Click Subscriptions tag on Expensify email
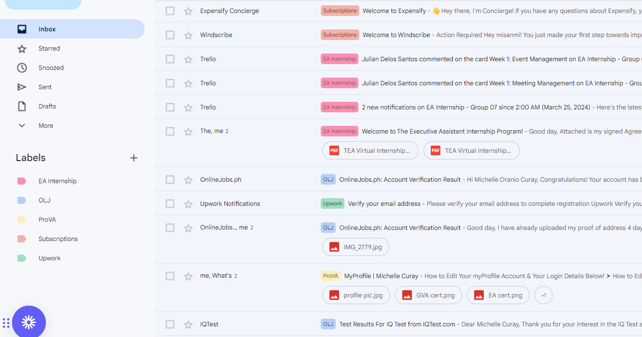The width and height of the screenshot is (642, 337). coord(340,11)
